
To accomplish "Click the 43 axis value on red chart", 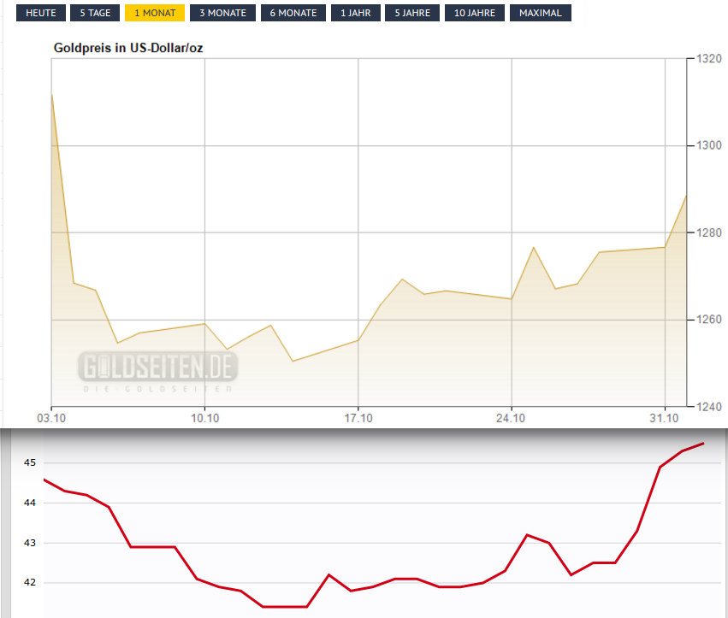I will click(x=30, y=543).
